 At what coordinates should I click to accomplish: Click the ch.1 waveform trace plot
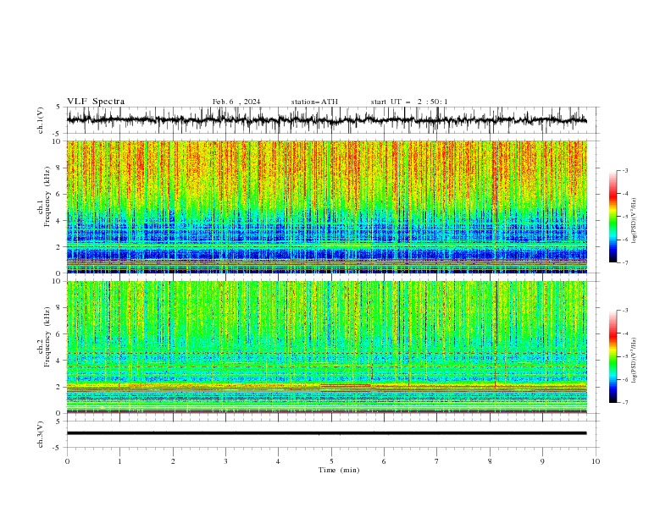coord(326,120)
